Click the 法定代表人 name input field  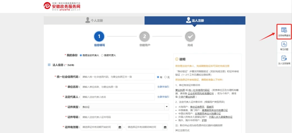pos(118,97)
